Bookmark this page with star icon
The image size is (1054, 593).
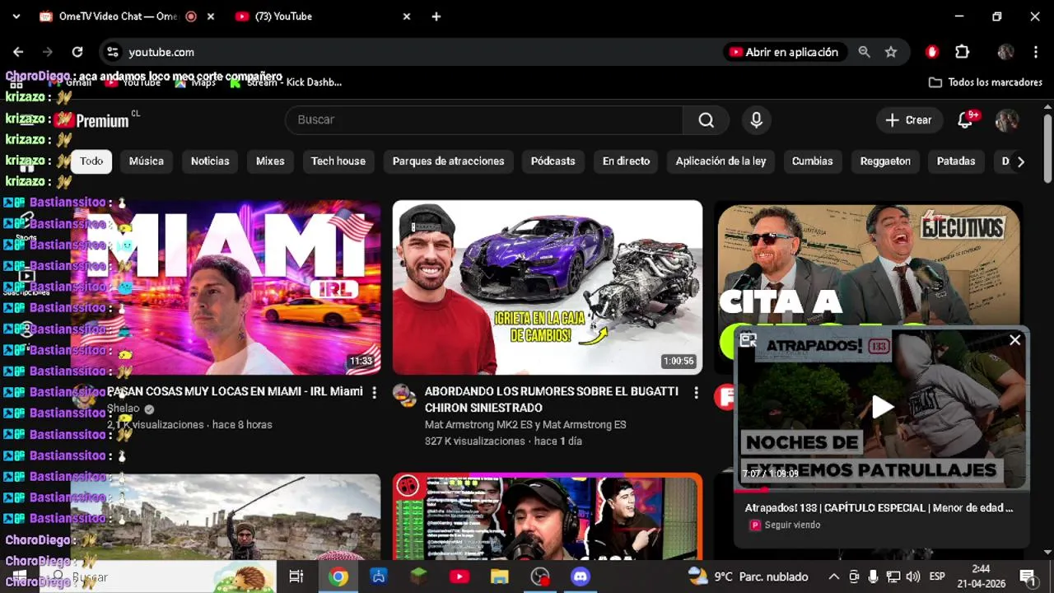[x=891, y=52]
